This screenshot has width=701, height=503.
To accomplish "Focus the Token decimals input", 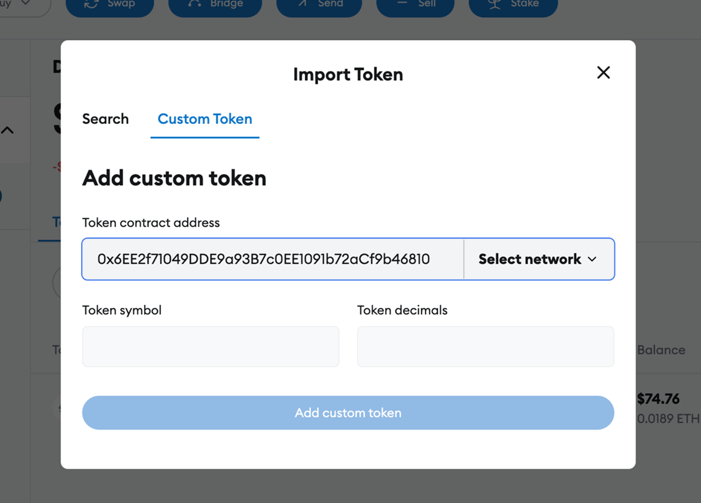I will tap(486, 347).
